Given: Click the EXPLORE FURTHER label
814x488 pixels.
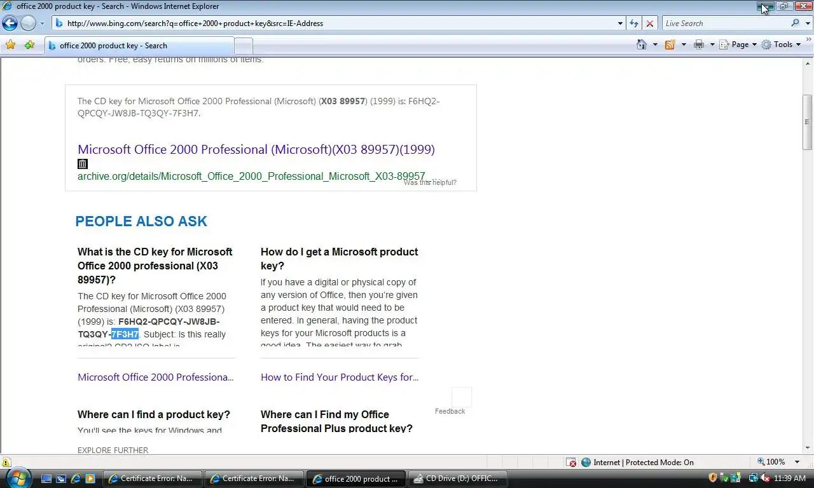Looking at the screenshot, I should point(113,450).
